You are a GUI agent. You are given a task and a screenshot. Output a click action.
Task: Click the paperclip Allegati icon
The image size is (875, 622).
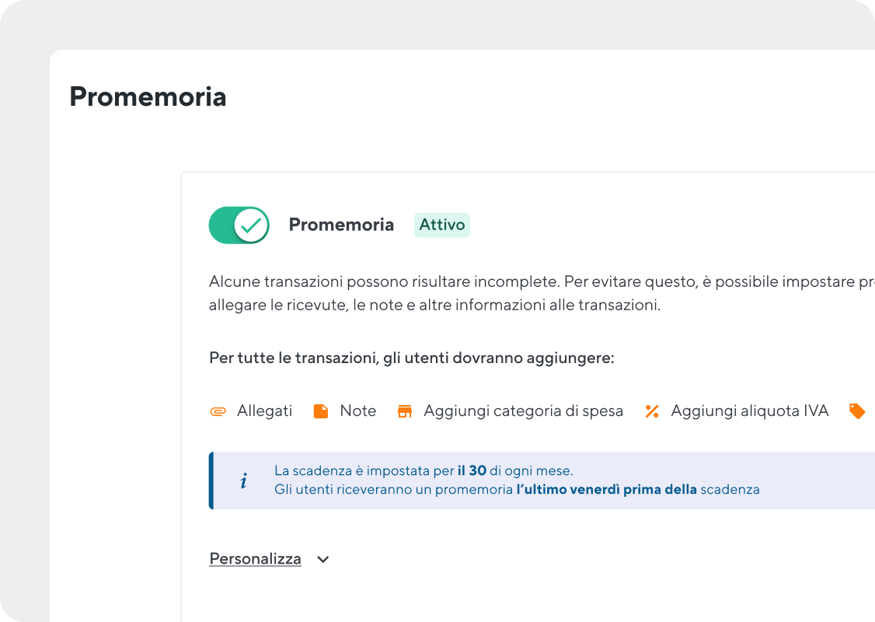tap(218, 411)
